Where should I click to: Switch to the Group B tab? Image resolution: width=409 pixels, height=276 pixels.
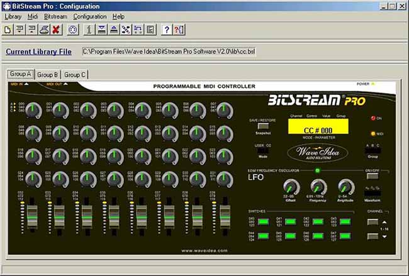click(x=47, y=75)
